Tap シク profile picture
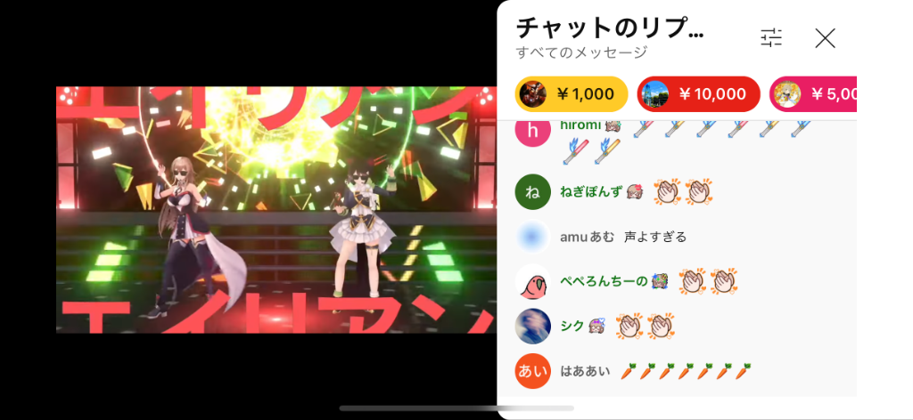 (533, 326)
